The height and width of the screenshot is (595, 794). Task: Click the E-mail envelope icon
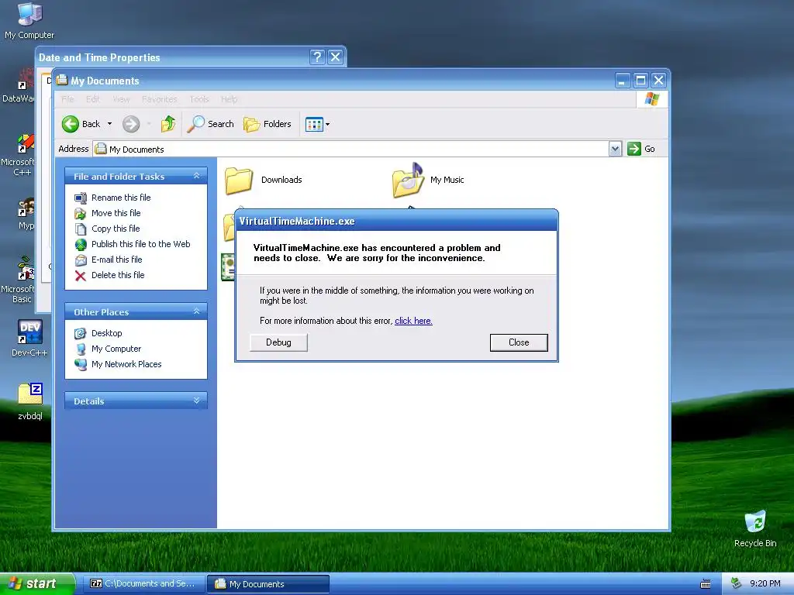[x=81, y=260]
